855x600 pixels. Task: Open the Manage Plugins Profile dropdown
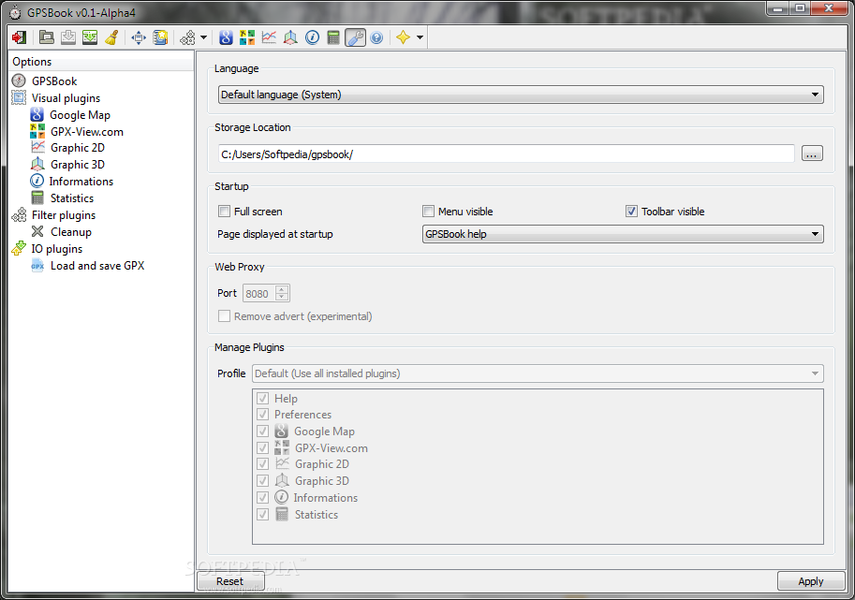pyautogui.click(x=538, y=373)
